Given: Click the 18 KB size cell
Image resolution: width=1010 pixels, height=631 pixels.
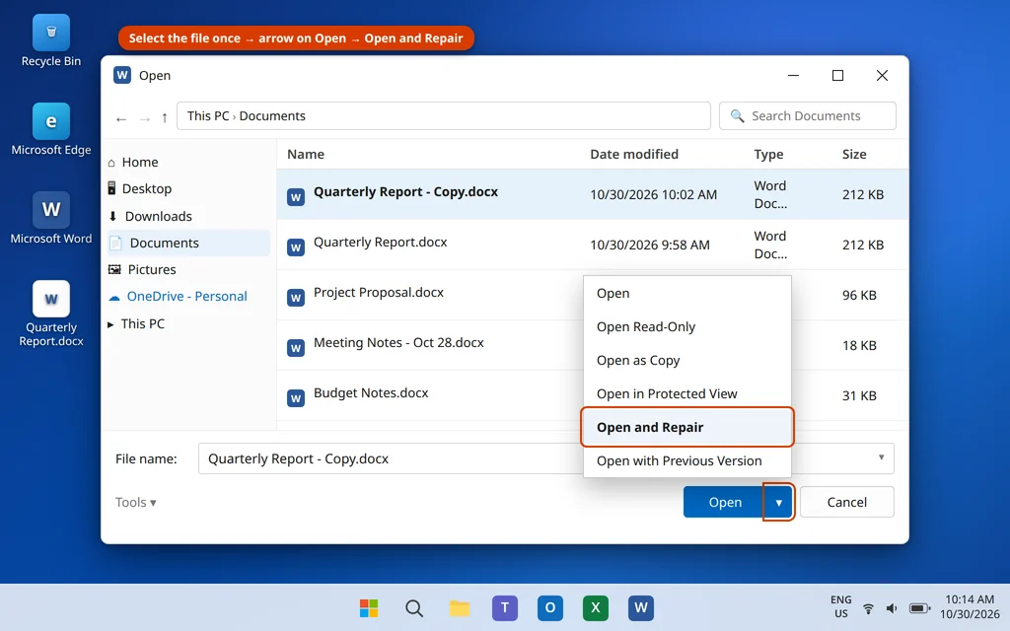Looking at the screenshot, I should 859,345.
